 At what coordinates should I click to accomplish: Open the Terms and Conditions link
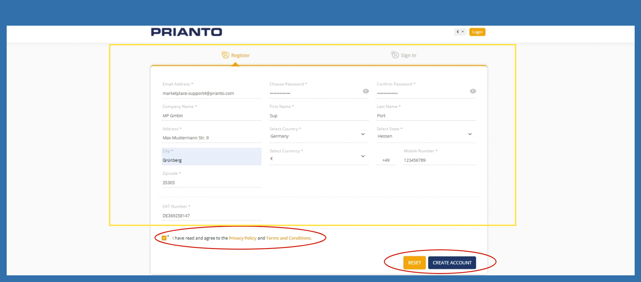point(289,238)
